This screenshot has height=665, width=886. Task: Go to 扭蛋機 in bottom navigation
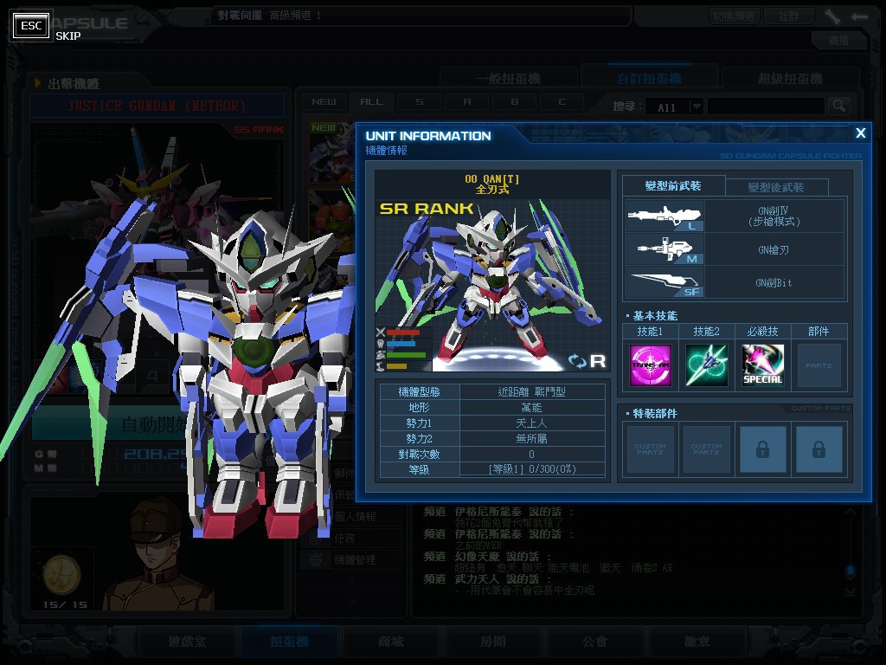(289, 642)
